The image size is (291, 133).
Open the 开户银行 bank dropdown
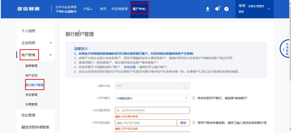(x=152, y=98)
